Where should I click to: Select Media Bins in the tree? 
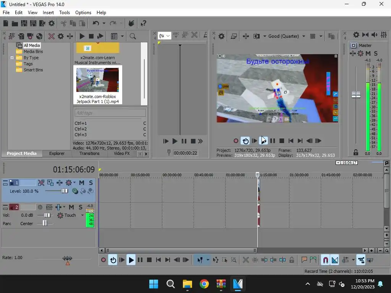(x=33, y=52)
